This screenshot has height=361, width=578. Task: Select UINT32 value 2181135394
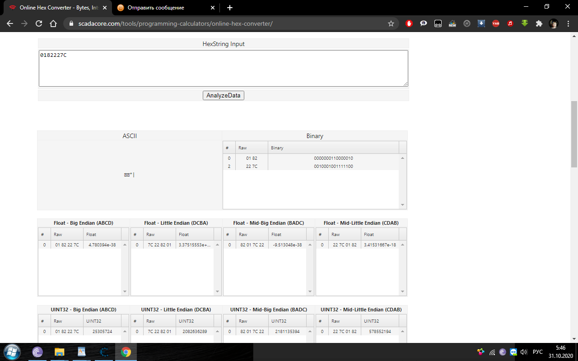287,332
